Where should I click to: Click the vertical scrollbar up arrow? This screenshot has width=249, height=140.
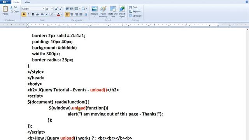pos(247,30)
